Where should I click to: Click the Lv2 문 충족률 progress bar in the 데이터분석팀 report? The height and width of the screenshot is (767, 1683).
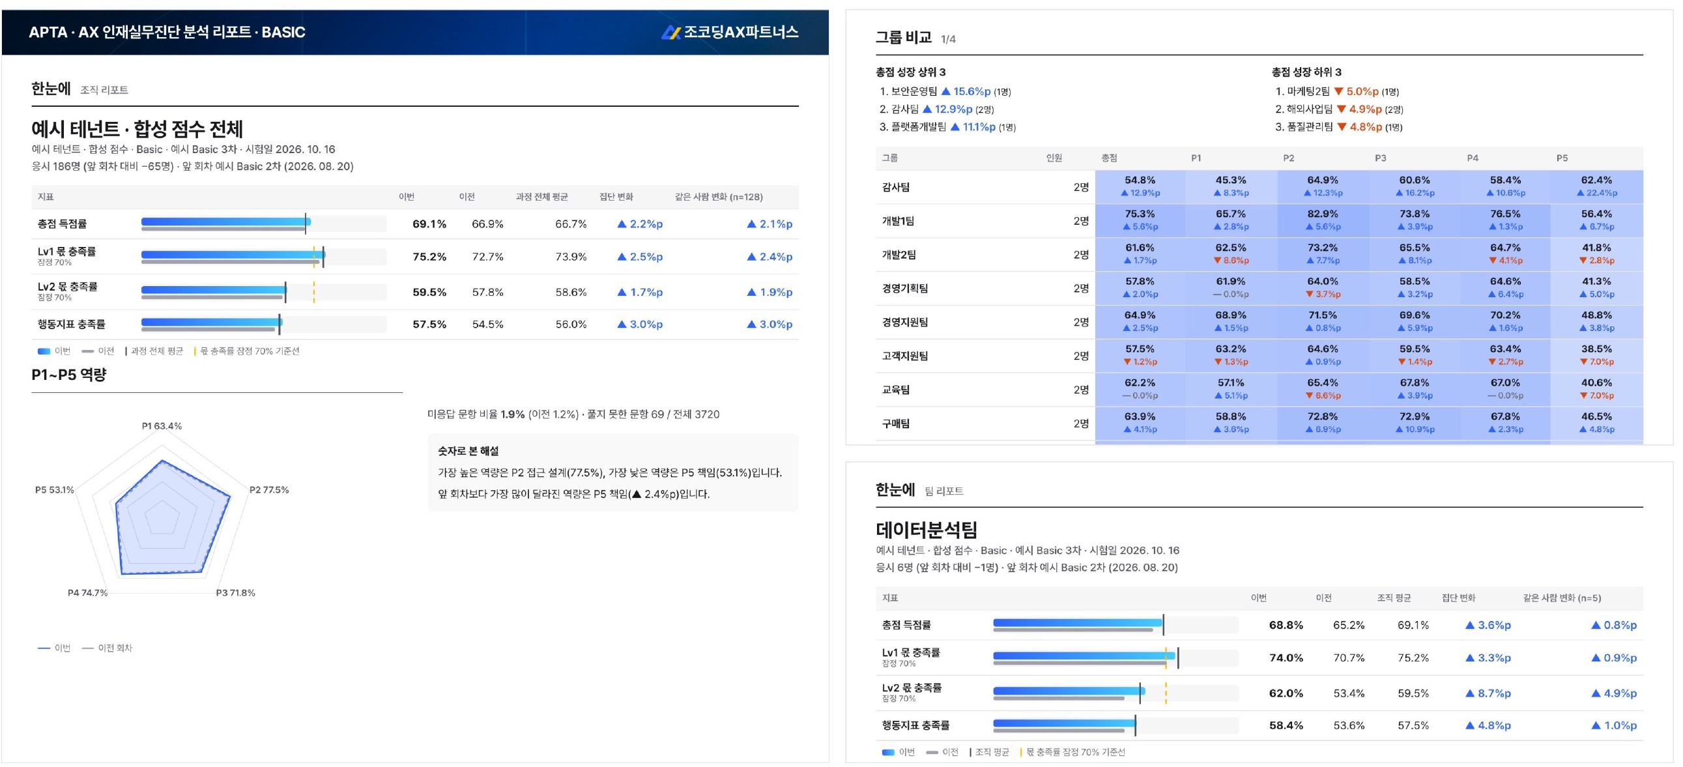1115,693
